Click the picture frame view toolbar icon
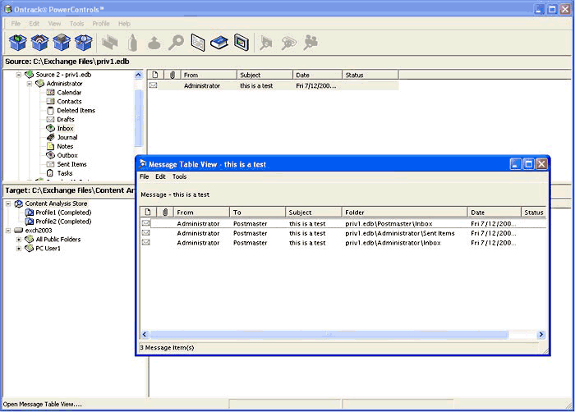The height and width of the screenshot is (412, 575). [x=241, y=42]
